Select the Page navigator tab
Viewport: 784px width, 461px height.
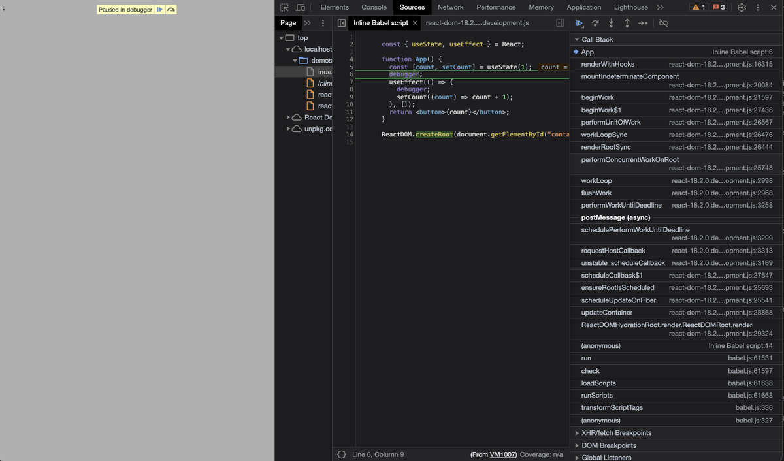pyautogui.click(x=288, y=23)
